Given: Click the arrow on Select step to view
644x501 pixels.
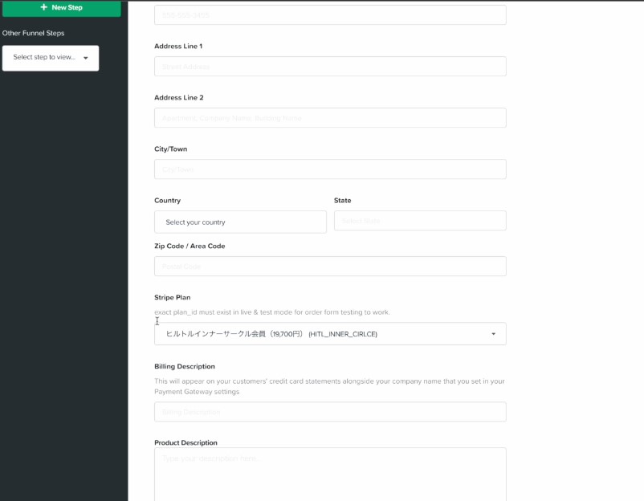Looking at the screenshot, I should (86, 58).
